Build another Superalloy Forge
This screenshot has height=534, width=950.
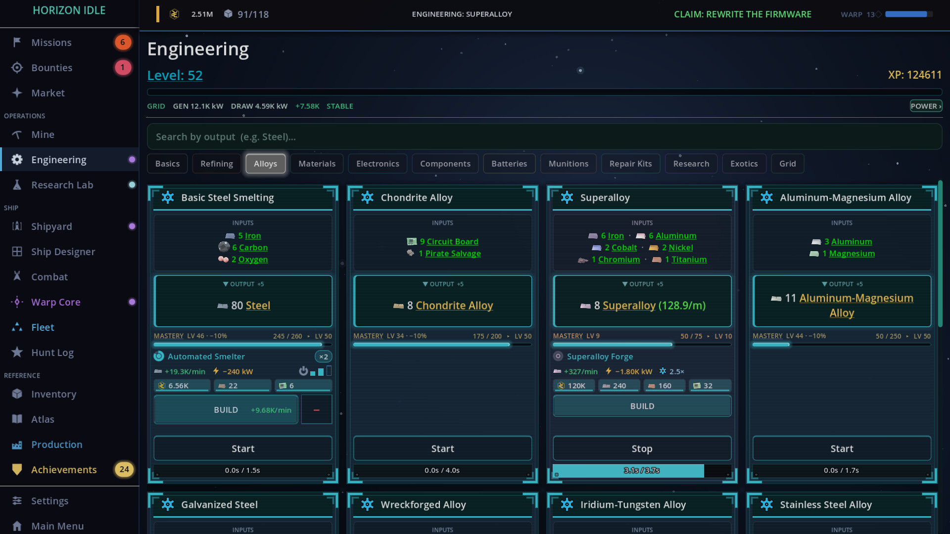tap(642, 406)
